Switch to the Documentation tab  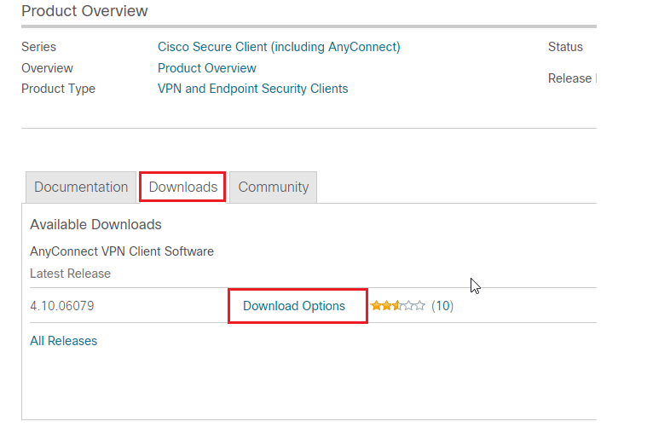coord(81,188)
